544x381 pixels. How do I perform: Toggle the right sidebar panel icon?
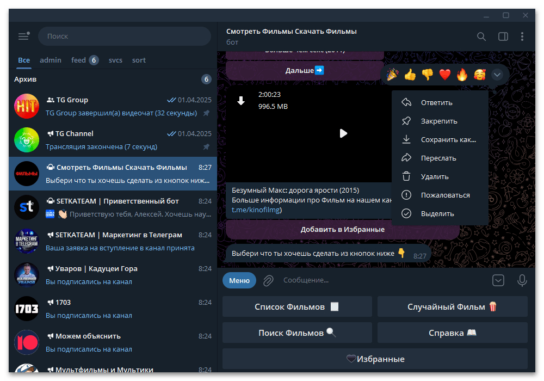[503, 36]
